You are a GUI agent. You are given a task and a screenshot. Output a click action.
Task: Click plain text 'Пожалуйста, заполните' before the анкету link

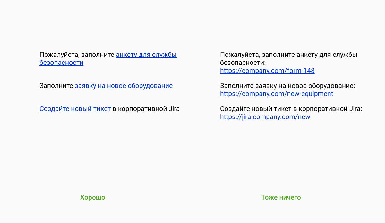[77, 55]
